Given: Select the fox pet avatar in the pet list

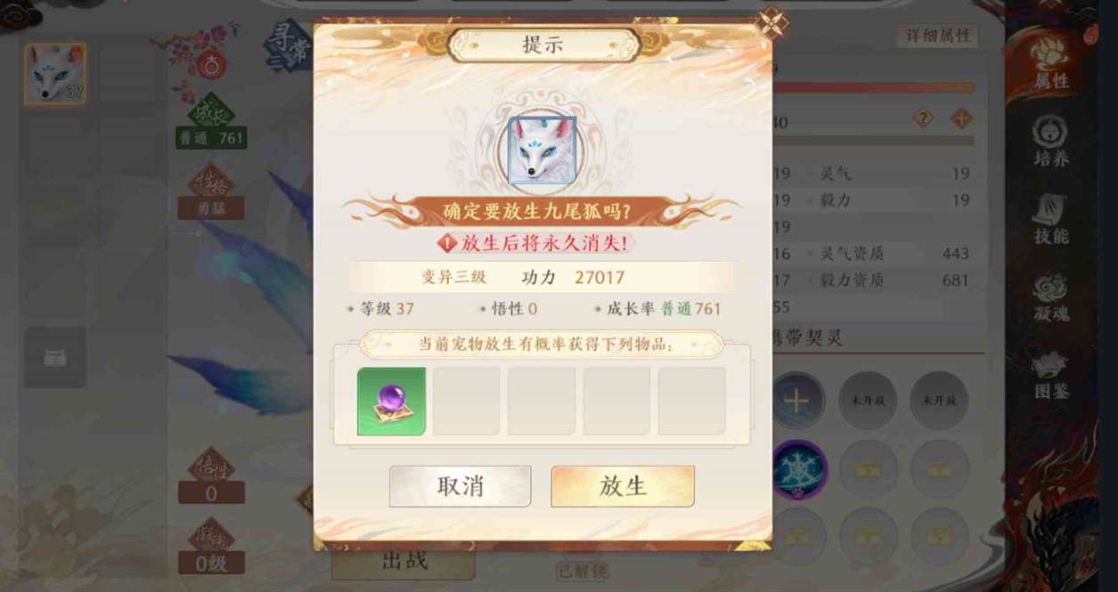Looking at the screenshot, I should [55, 74].
